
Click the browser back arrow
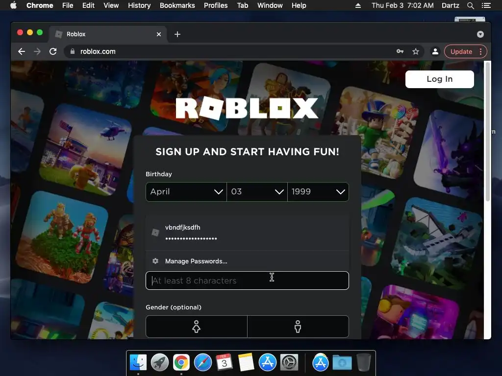[22, 51]
